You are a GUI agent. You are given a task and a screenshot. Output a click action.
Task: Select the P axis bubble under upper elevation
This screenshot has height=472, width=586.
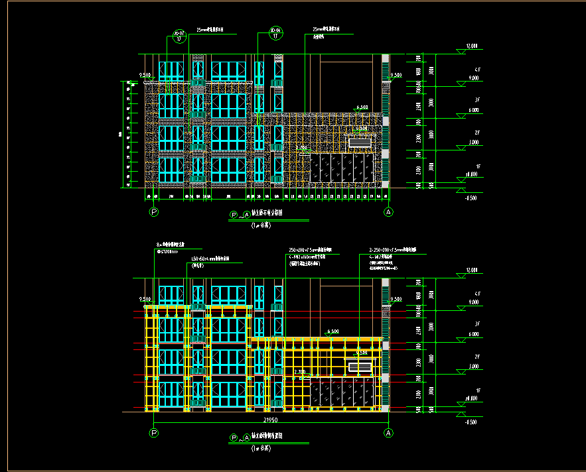pos(153,212)
